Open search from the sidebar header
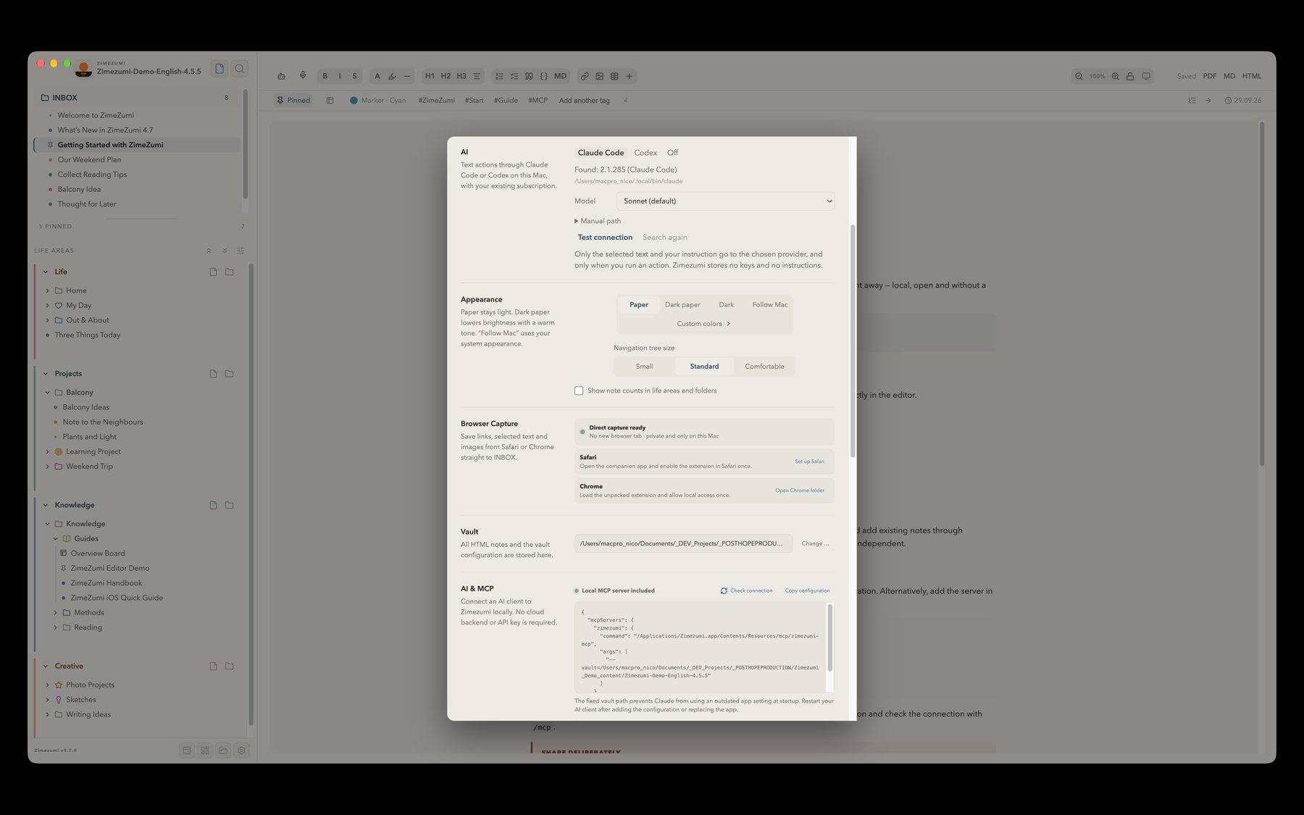The height and width of the screenshot is (815, 1304). [240, 69]
